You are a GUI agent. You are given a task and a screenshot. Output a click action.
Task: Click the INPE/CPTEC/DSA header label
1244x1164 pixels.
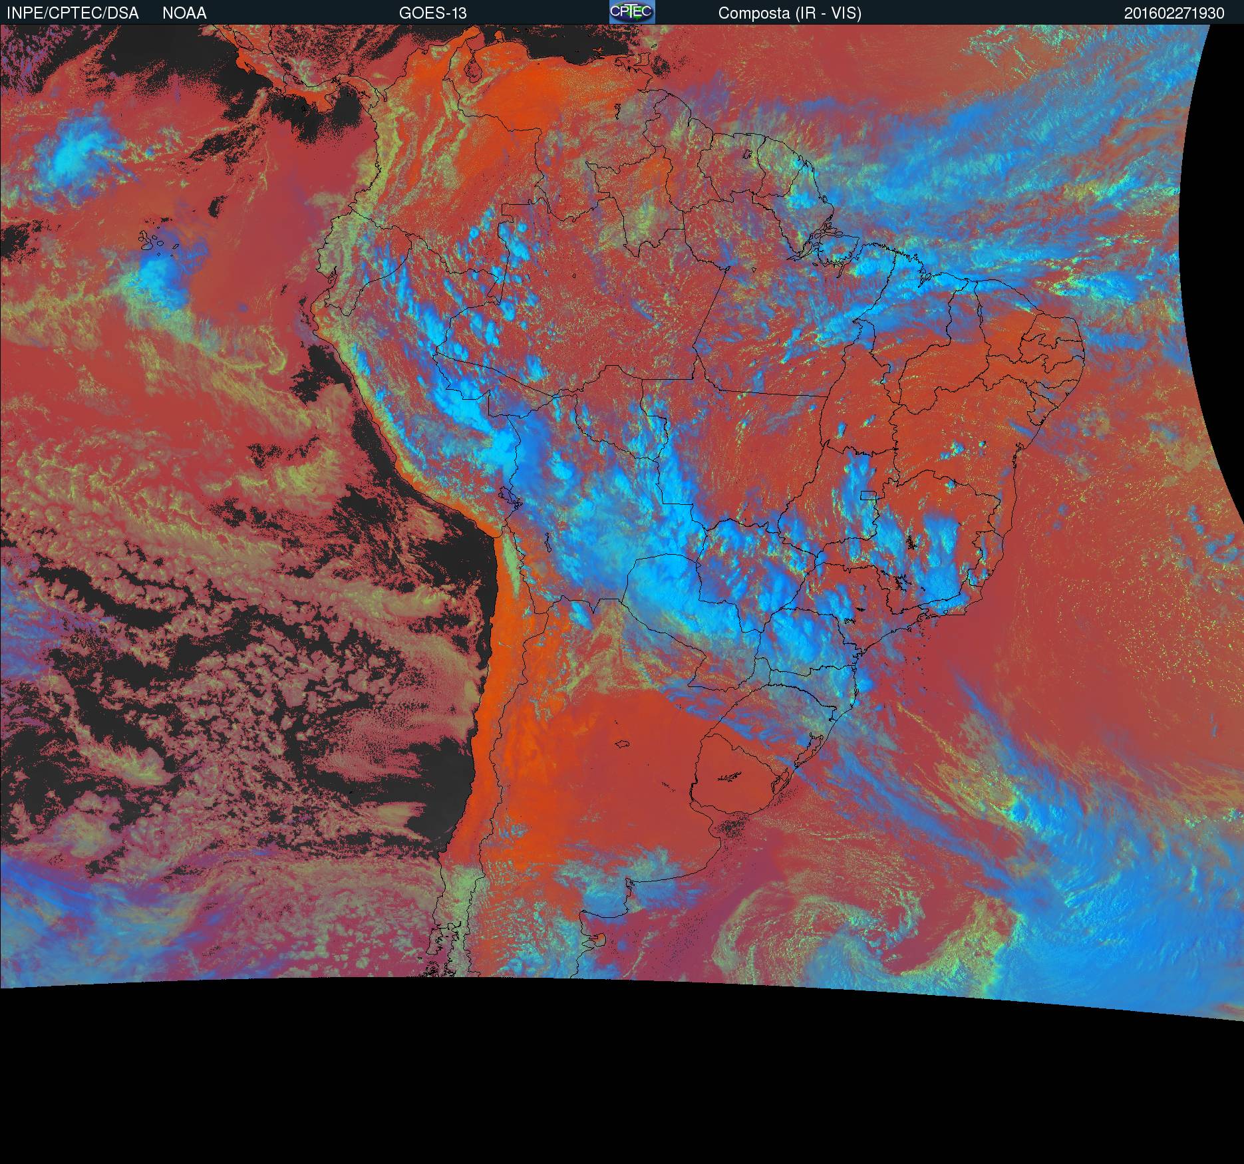click(73, 13)
